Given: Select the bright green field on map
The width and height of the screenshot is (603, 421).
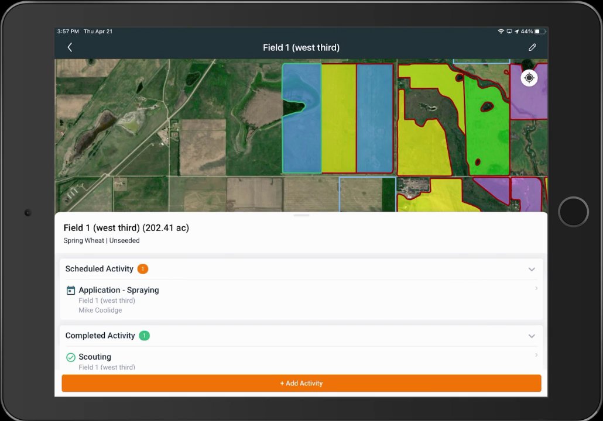Looking at the screenshot, I should pos(488,134).
